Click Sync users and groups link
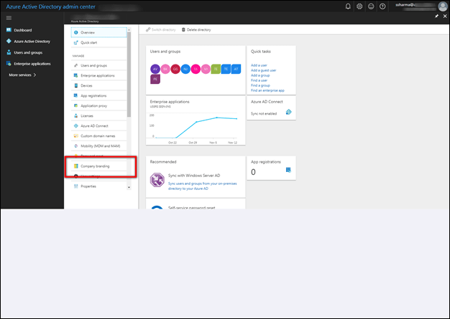 point(202,186)
